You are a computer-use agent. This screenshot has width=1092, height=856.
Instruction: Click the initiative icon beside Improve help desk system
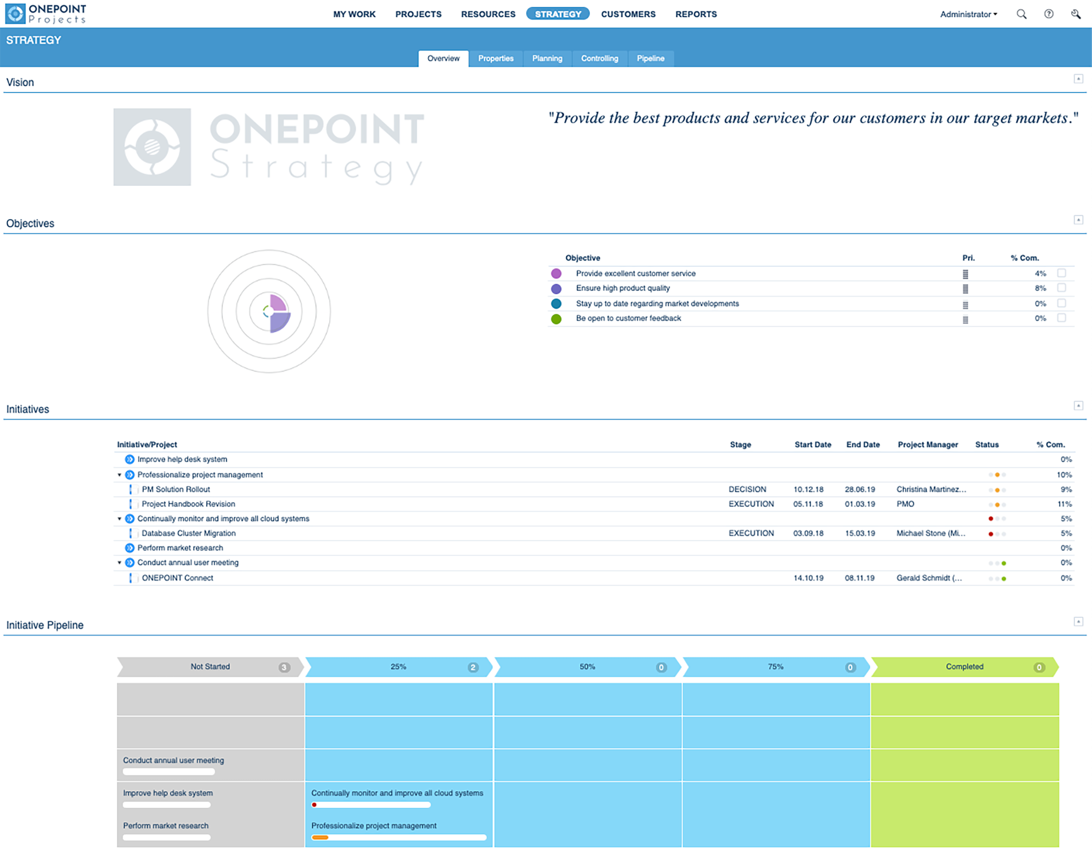(129, 459)
